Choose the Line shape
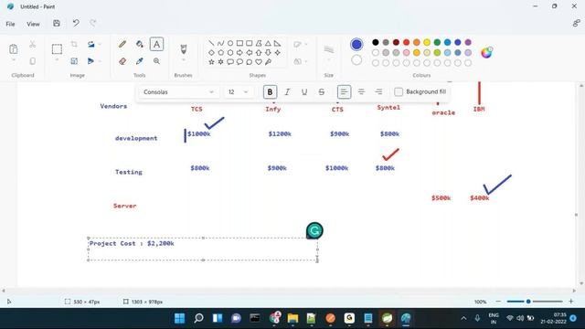 pos(211,43)
